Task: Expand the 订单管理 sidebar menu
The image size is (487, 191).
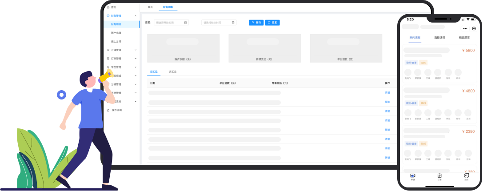Action: [x=136, y=58]
